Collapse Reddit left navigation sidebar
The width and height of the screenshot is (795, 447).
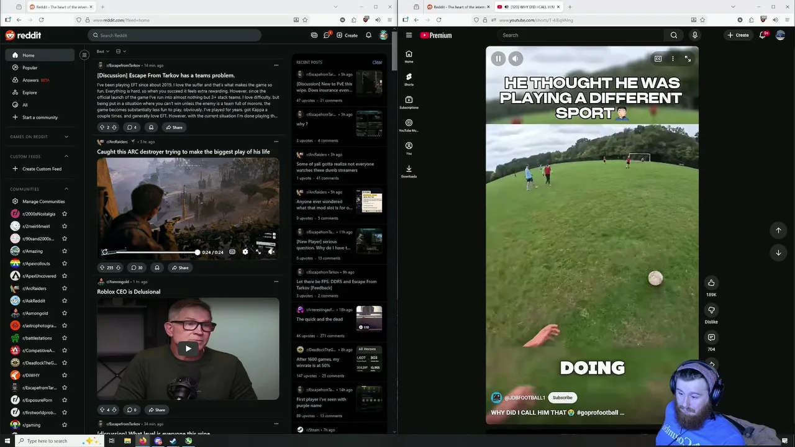click(x=84, y=55)
